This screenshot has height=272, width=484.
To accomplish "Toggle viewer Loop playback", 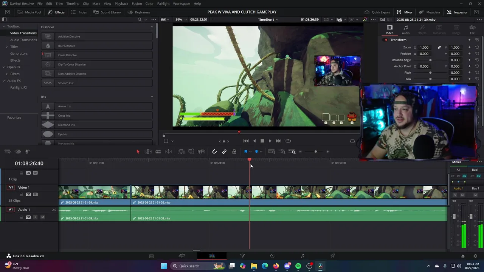I will (x=288, y=141).
